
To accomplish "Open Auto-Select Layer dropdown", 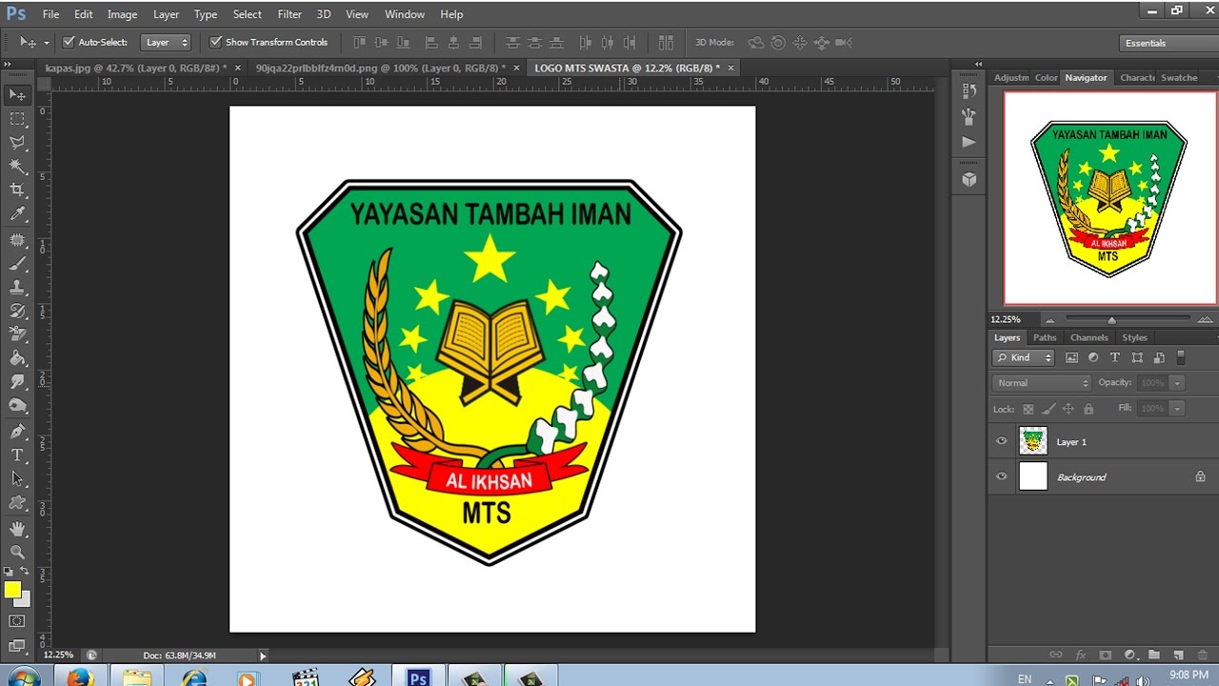I will 166,42.
